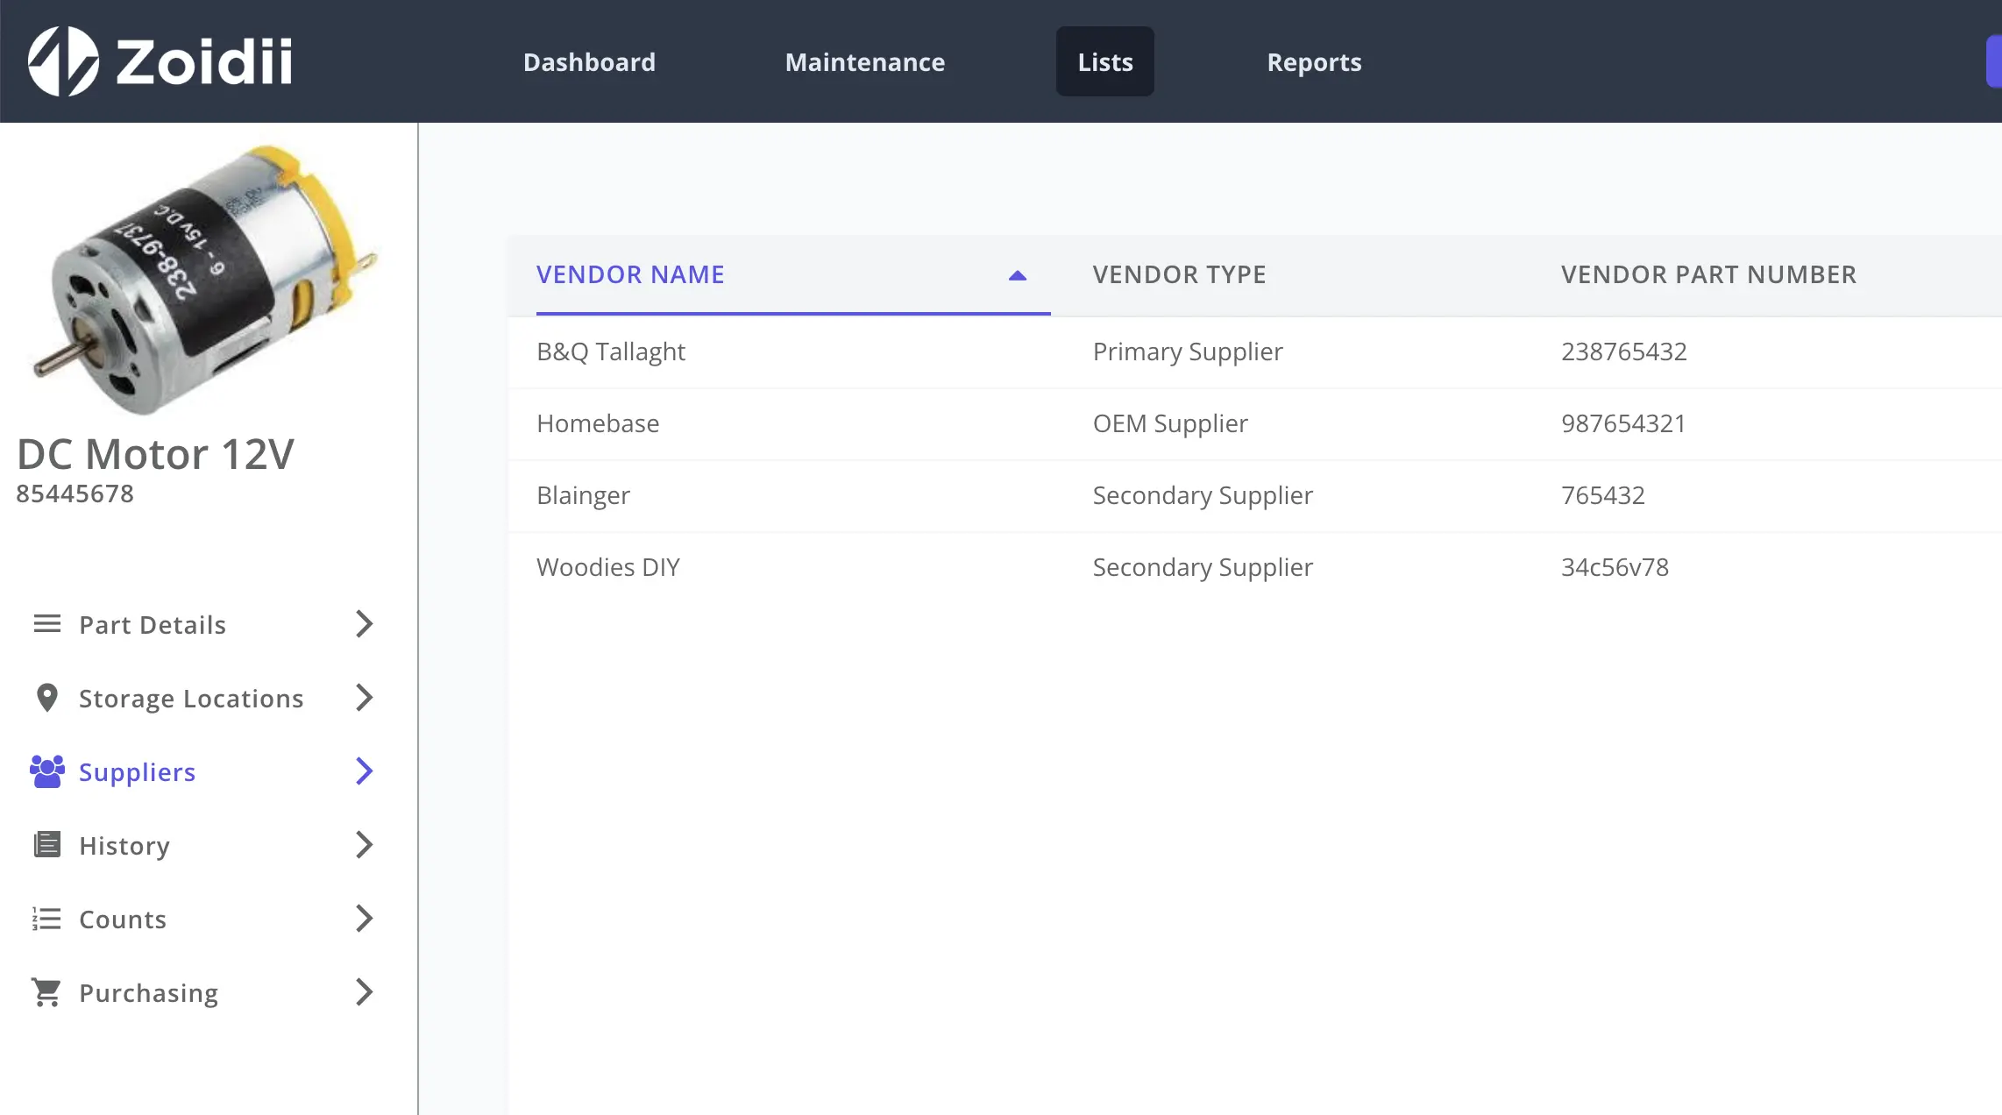The height and width of the screenshot is (1115, 2002).
Task: Open History menu item
Action: tap(204, 845)
